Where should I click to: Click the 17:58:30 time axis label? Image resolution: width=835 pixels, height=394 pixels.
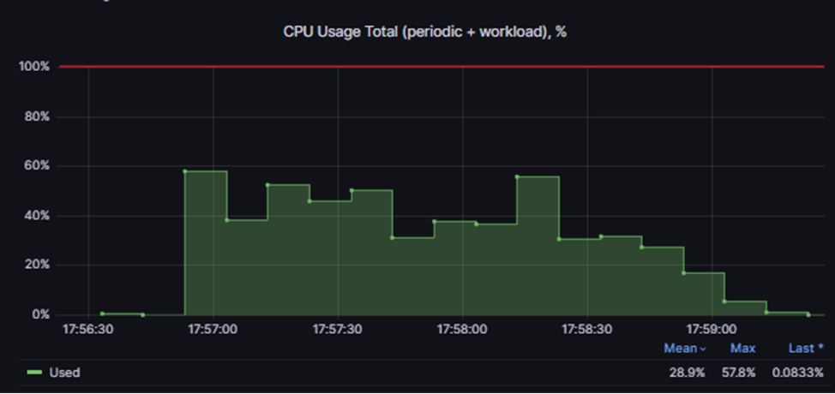[586, 330]
